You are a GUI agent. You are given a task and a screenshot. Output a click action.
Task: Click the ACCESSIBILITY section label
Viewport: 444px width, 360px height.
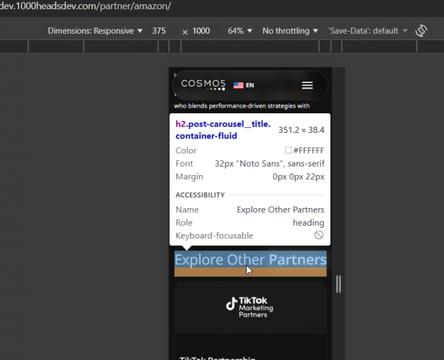200,195
